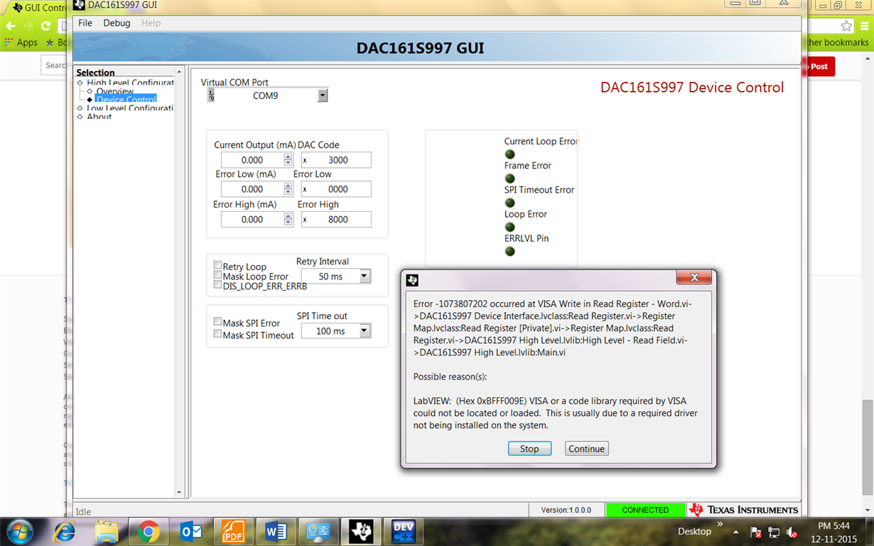Screen dimensions: 874x546
Task: Click the remote desktop taskbar icon
Action: (318, 531)
